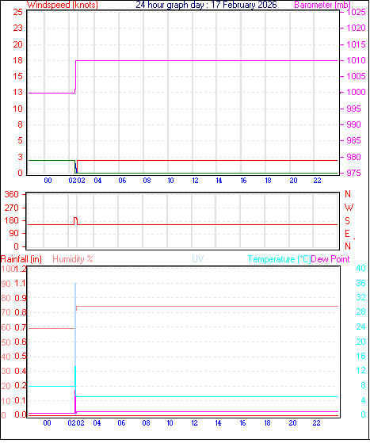Select windspeed axis value 25

[17, 12]
